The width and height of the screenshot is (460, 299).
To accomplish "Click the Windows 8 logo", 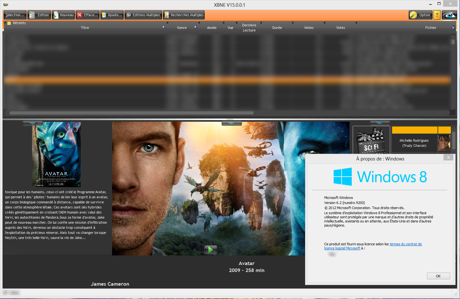I will pyautogui.click(x=380, y=177).
